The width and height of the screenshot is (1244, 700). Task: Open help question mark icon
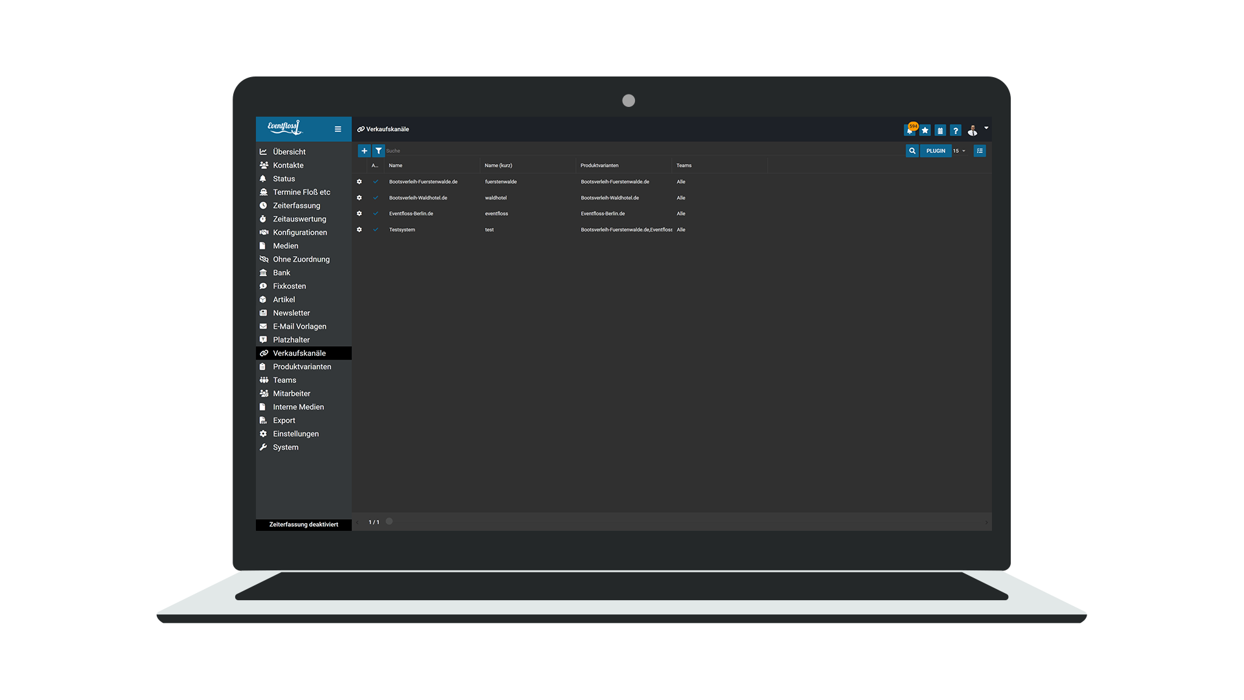pyautogui.click(x=956, y=130)
